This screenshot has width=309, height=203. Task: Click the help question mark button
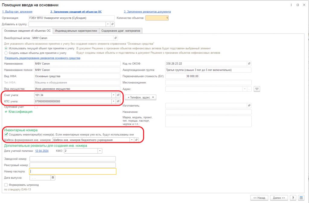click(293, 198)
